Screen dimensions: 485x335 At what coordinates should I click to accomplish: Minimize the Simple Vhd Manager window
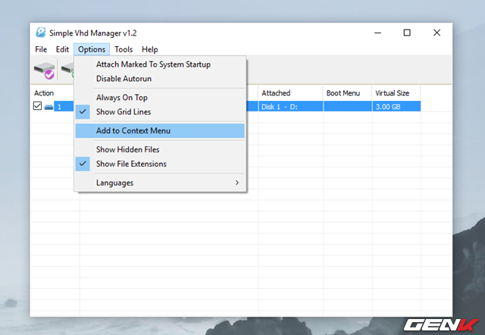coord(377,33)
